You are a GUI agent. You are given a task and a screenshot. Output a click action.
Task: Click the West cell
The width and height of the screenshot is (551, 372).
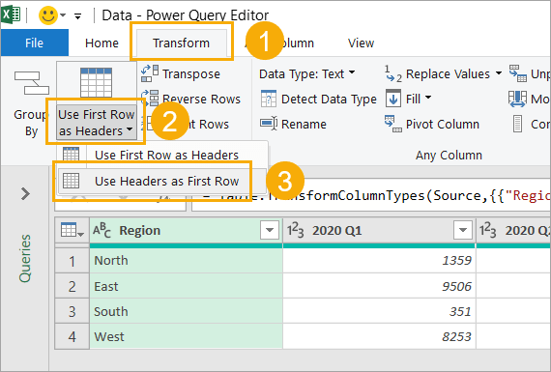[186, 336]
